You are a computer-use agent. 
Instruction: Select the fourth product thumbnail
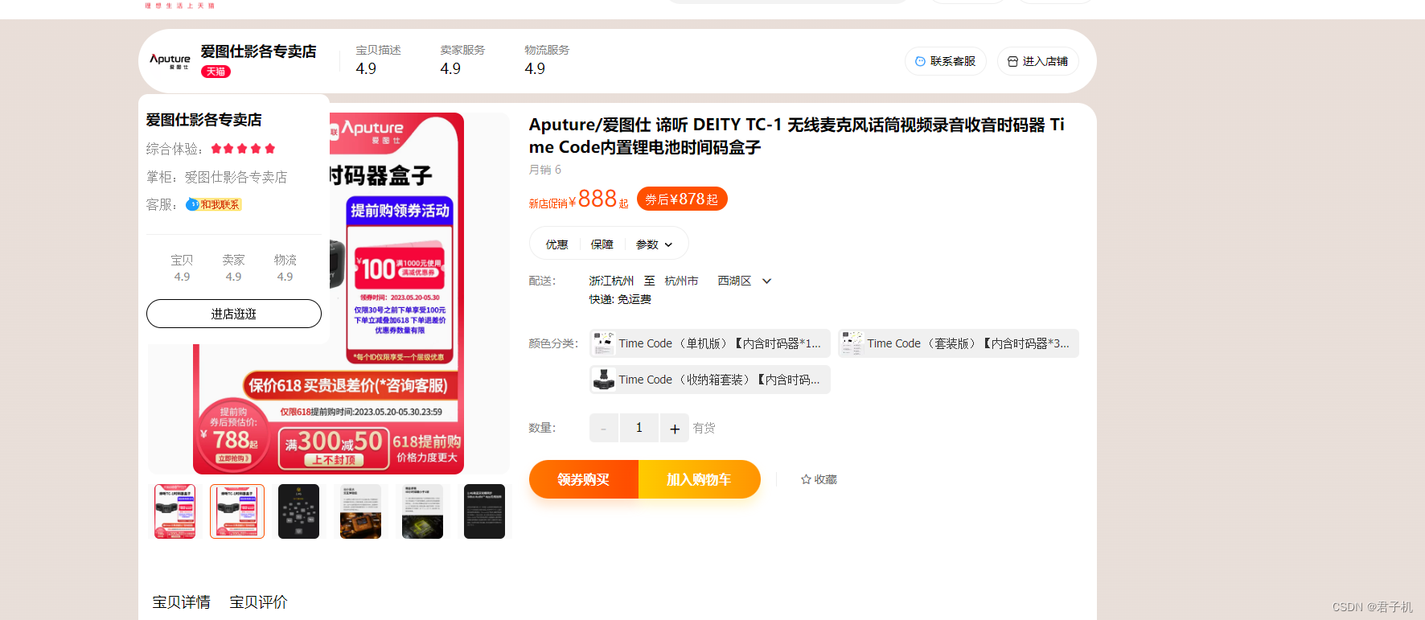(x=360, y=511)
